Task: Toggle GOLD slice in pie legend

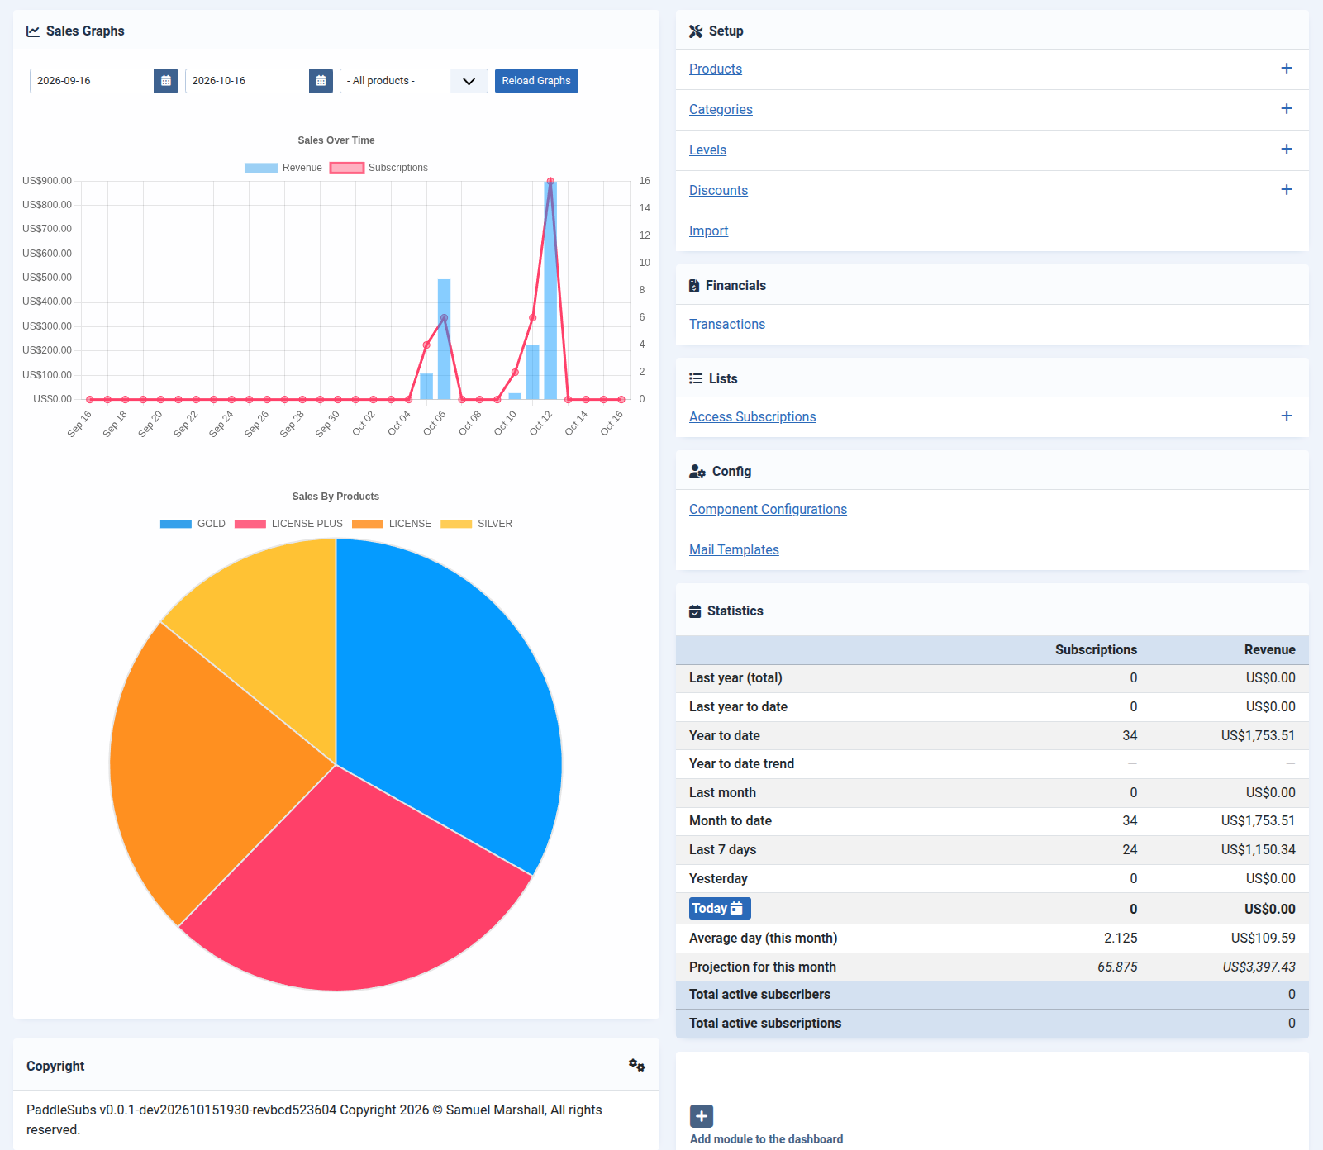Action: click(x=193, y=524)
